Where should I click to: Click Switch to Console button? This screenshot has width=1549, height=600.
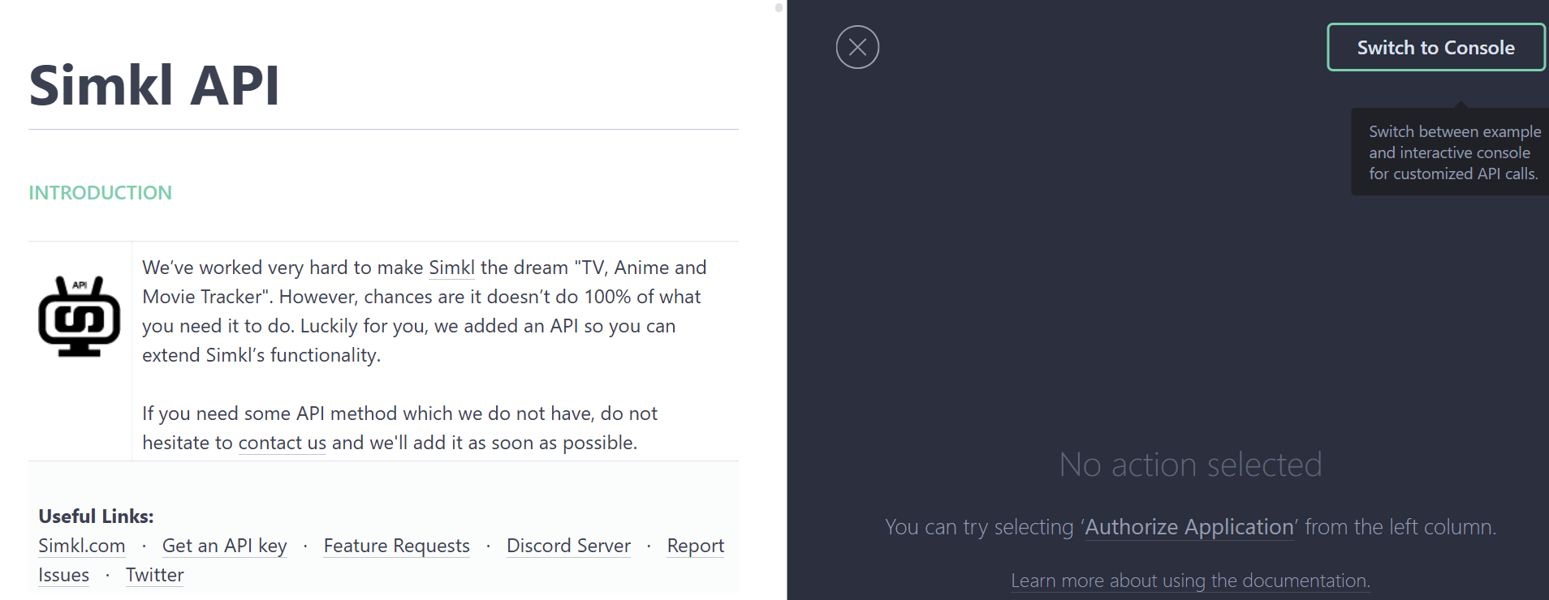coord(1435,47)
